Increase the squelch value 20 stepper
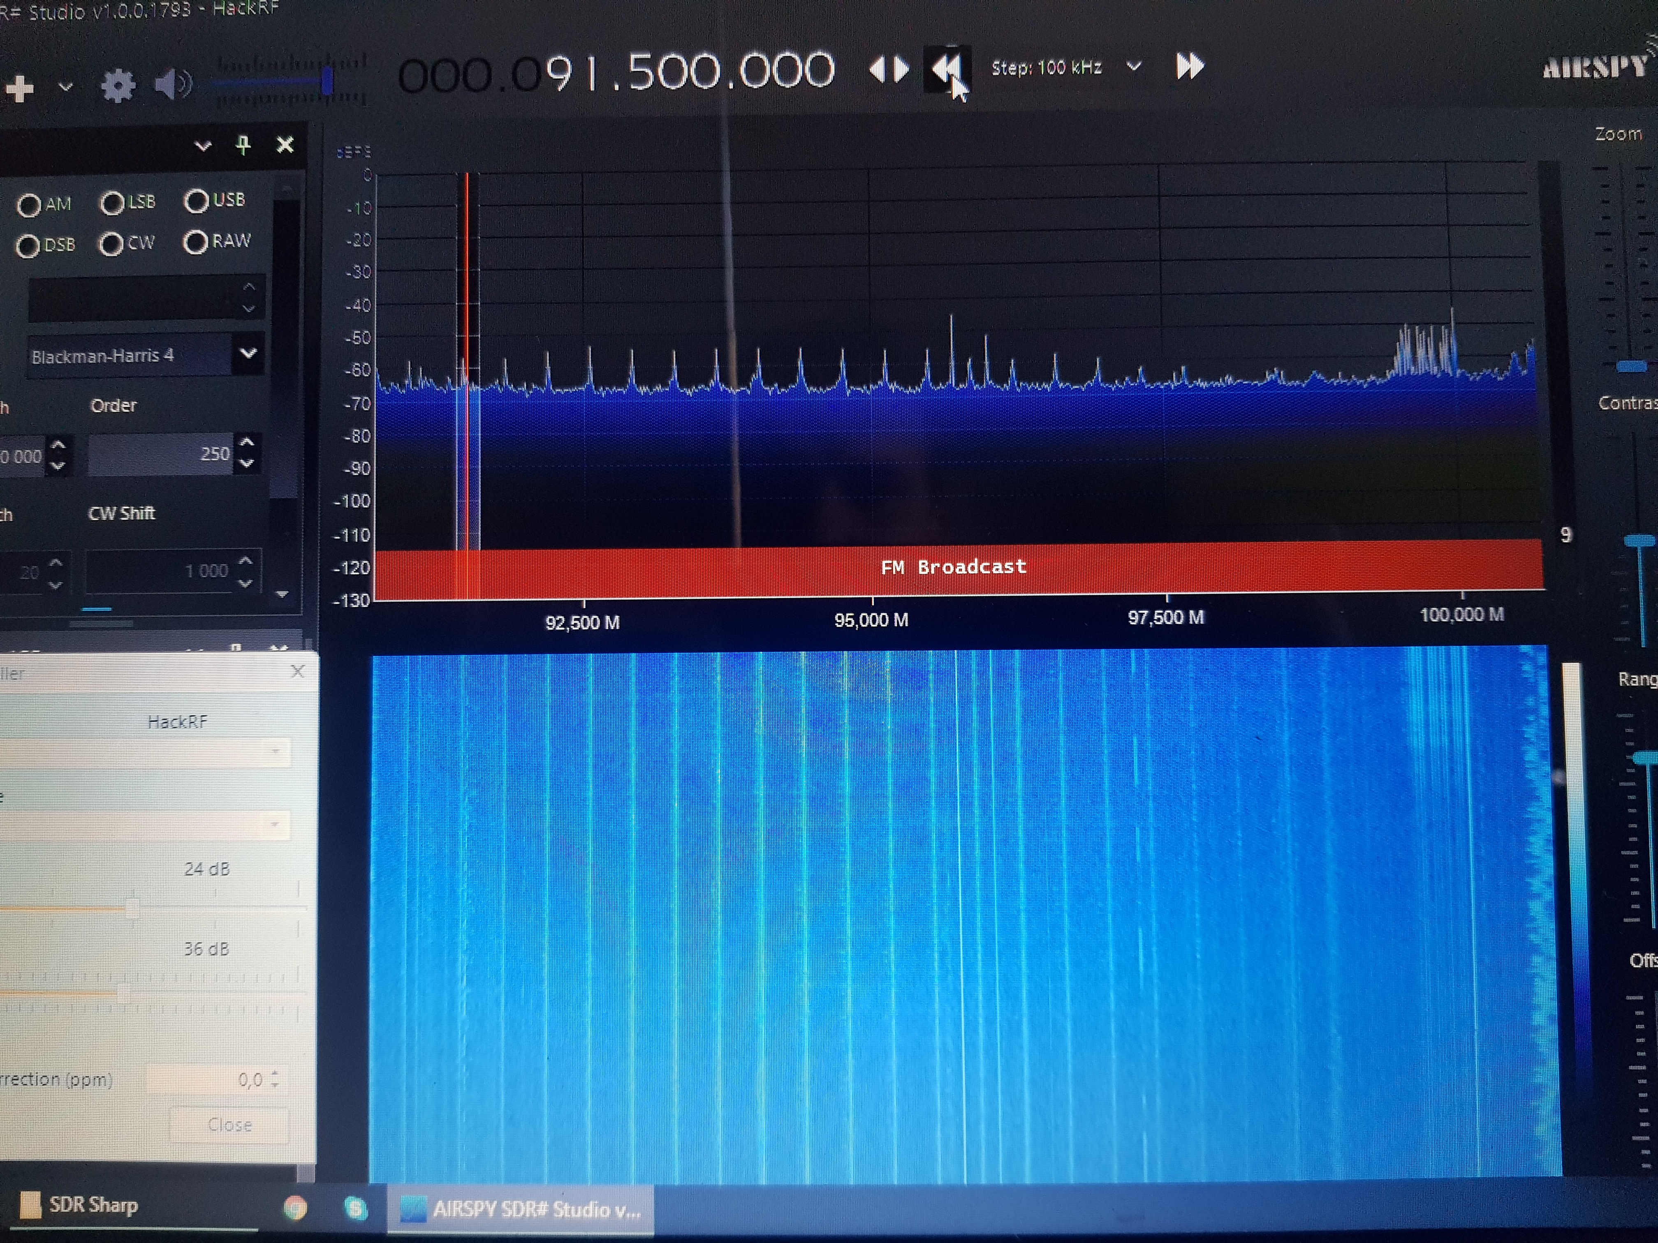Image resolution: width=1658 pixels, height=1243 pixels. coord(56,562)
